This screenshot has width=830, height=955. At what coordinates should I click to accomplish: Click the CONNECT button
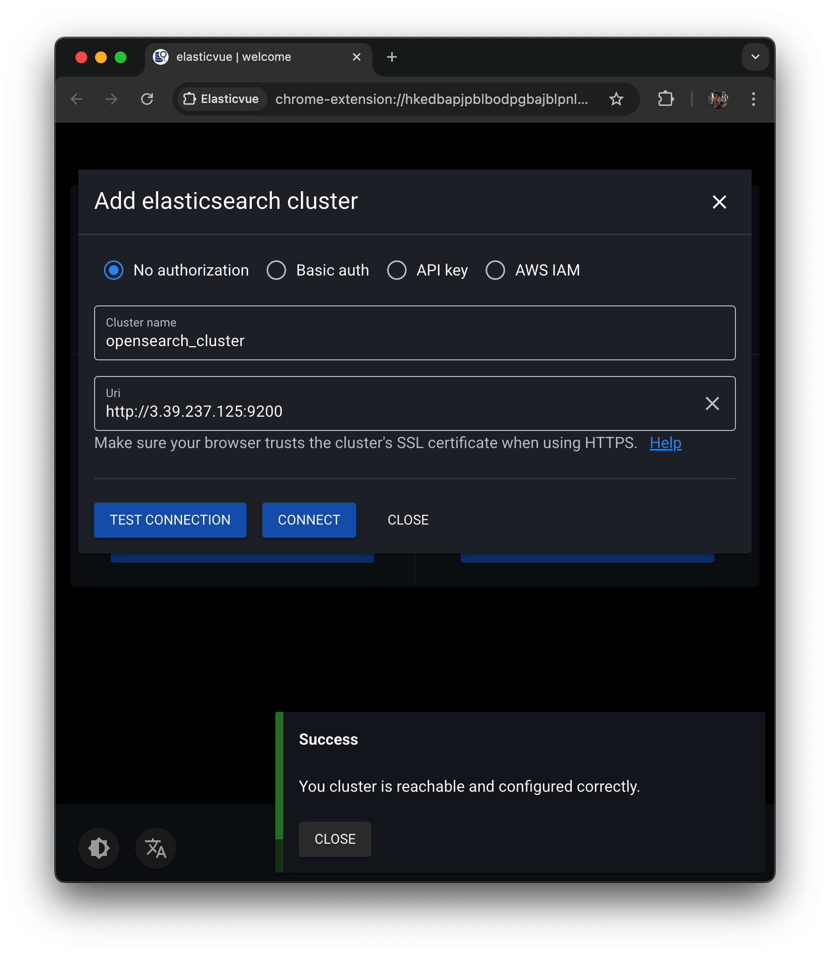tap(309, 520)
